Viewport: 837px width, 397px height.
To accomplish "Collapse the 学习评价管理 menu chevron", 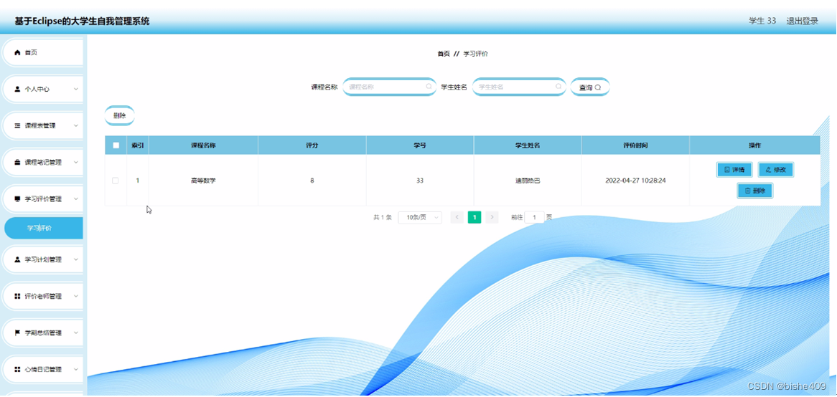I will point(76,198).
